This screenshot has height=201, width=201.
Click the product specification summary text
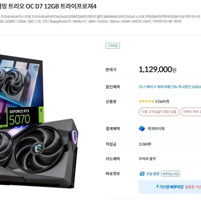[100, 19]
